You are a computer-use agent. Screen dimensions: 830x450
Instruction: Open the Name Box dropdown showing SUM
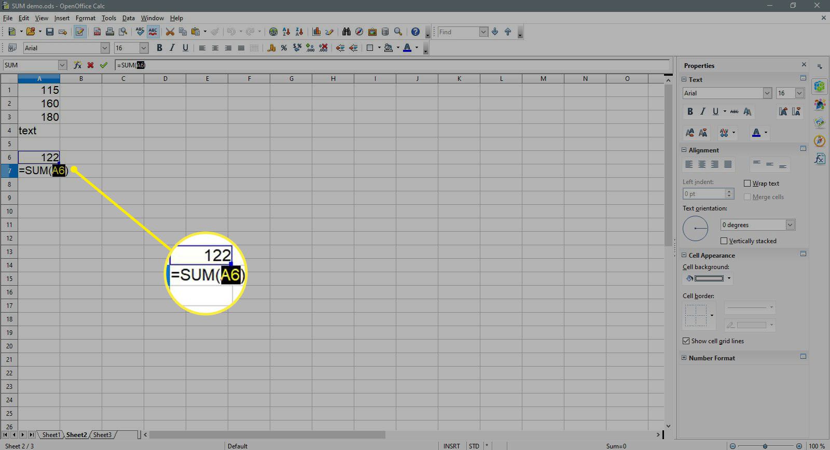(x=63, y=65)
